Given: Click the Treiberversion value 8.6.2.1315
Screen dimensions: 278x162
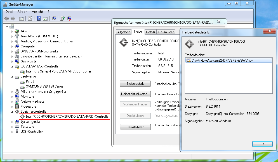Looking at the screenshot, I should pos(165,66).
